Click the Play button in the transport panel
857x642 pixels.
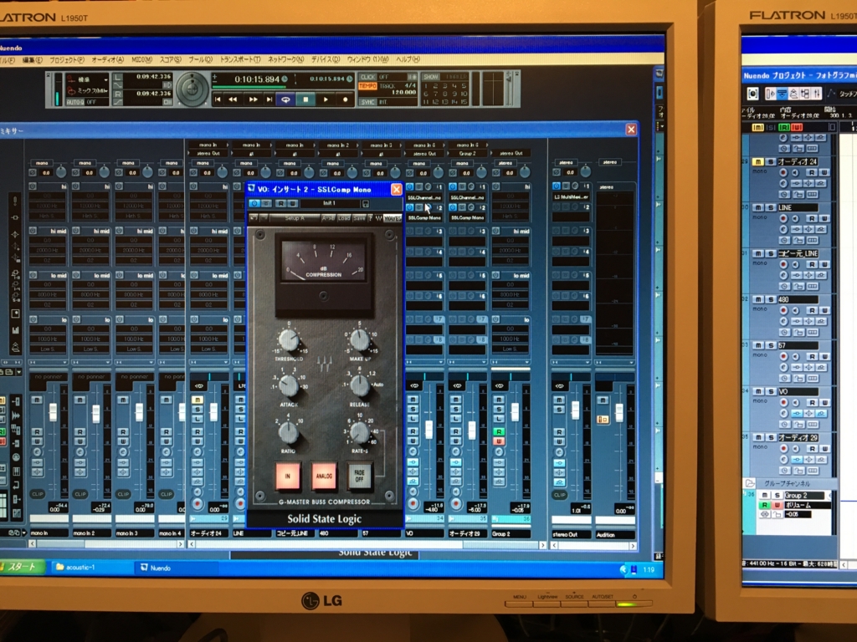[326, 99]
